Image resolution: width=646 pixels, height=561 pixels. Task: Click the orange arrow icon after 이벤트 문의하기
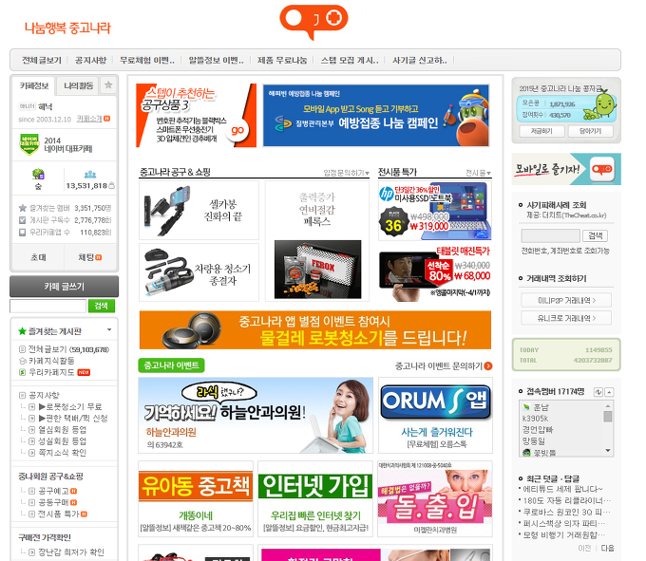488,365
